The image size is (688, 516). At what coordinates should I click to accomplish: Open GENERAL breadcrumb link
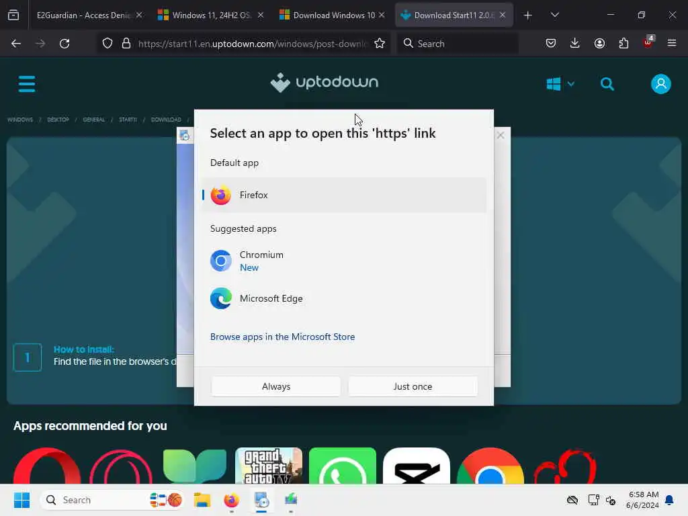pos(94,120)
